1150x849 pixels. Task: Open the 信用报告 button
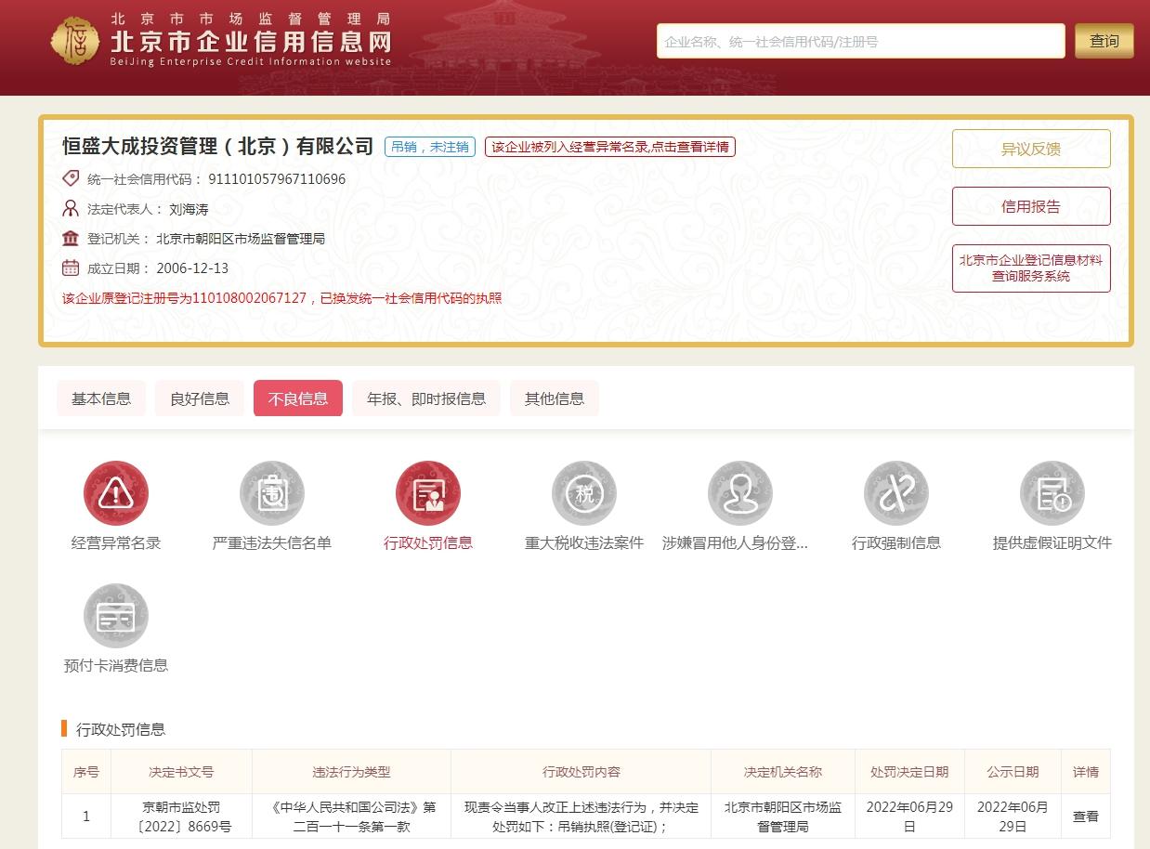click(x=1031, y=206)
